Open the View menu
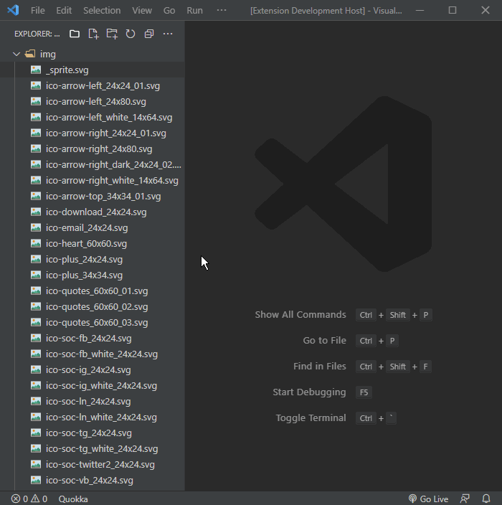The height and width of the screenshot is (505, 502). coord(142,11)
